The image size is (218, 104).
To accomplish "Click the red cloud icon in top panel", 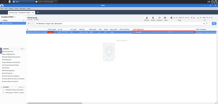I will tap(2, 2).
